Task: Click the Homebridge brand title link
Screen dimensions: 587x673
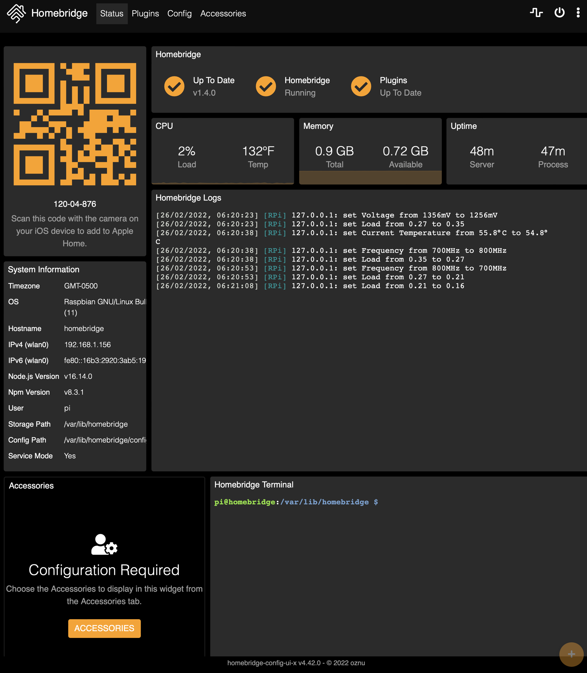Action: (x=59, y=13)
